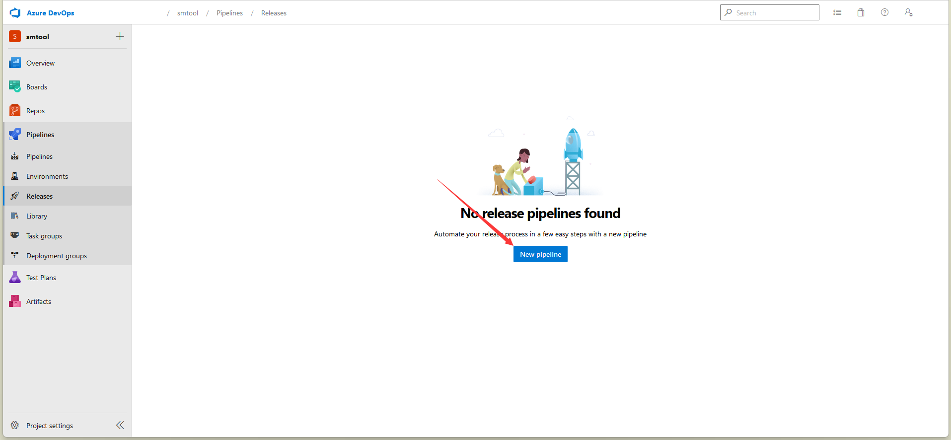Open Library in the sidebar
The height and width of the screenshot is (440, 951).
(x=37, y=216)
